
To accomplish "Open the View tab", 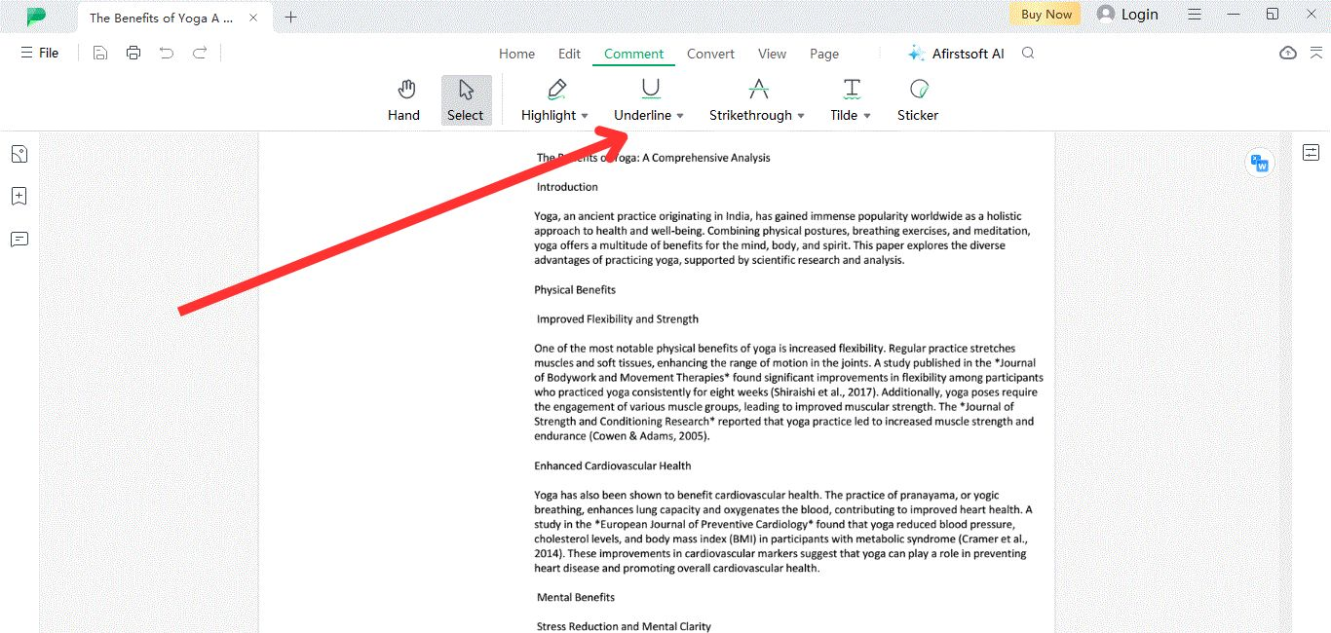I will [772, 54].
